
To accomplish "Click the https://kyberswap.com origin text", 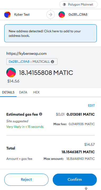I will (26, 53).
